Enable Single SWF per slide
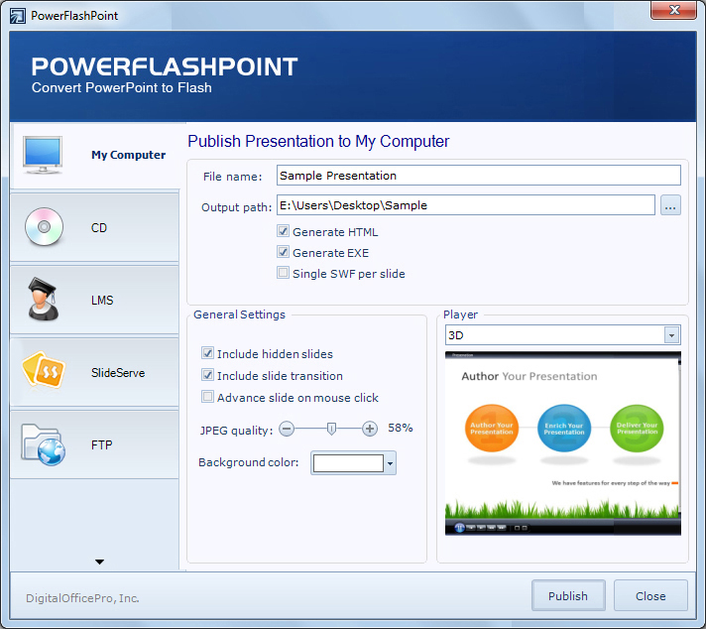Viewport: 706px width, 629px height. coord(284,274)
